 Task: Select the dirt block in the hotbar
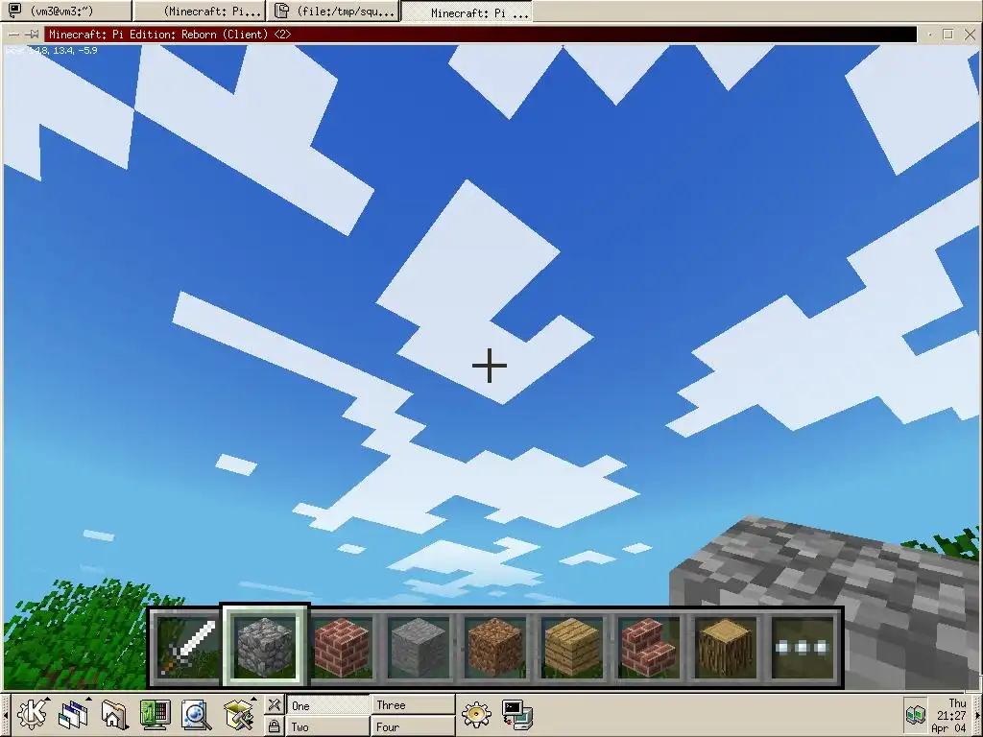click(x=495, y=647)
